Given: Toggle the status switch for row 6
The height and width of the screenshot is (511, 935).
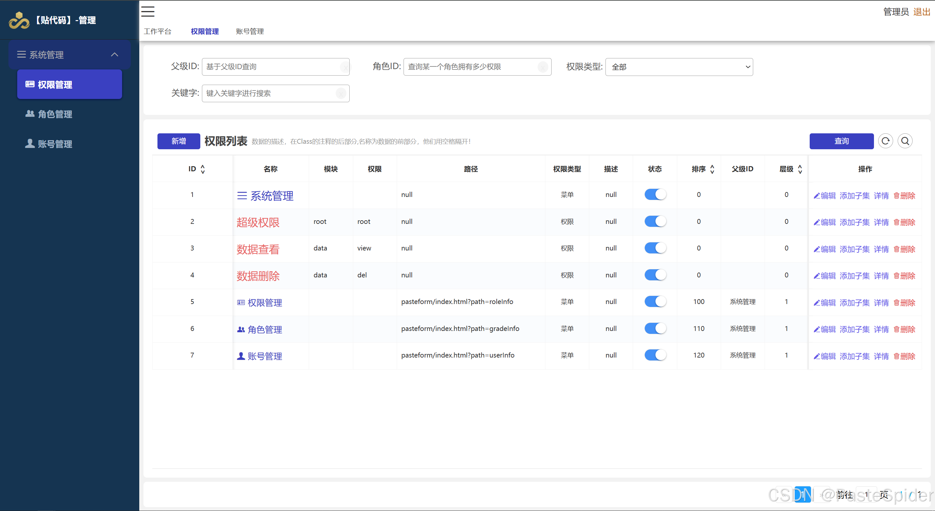Looking at the screenshot, I should (x=655, y=328).
